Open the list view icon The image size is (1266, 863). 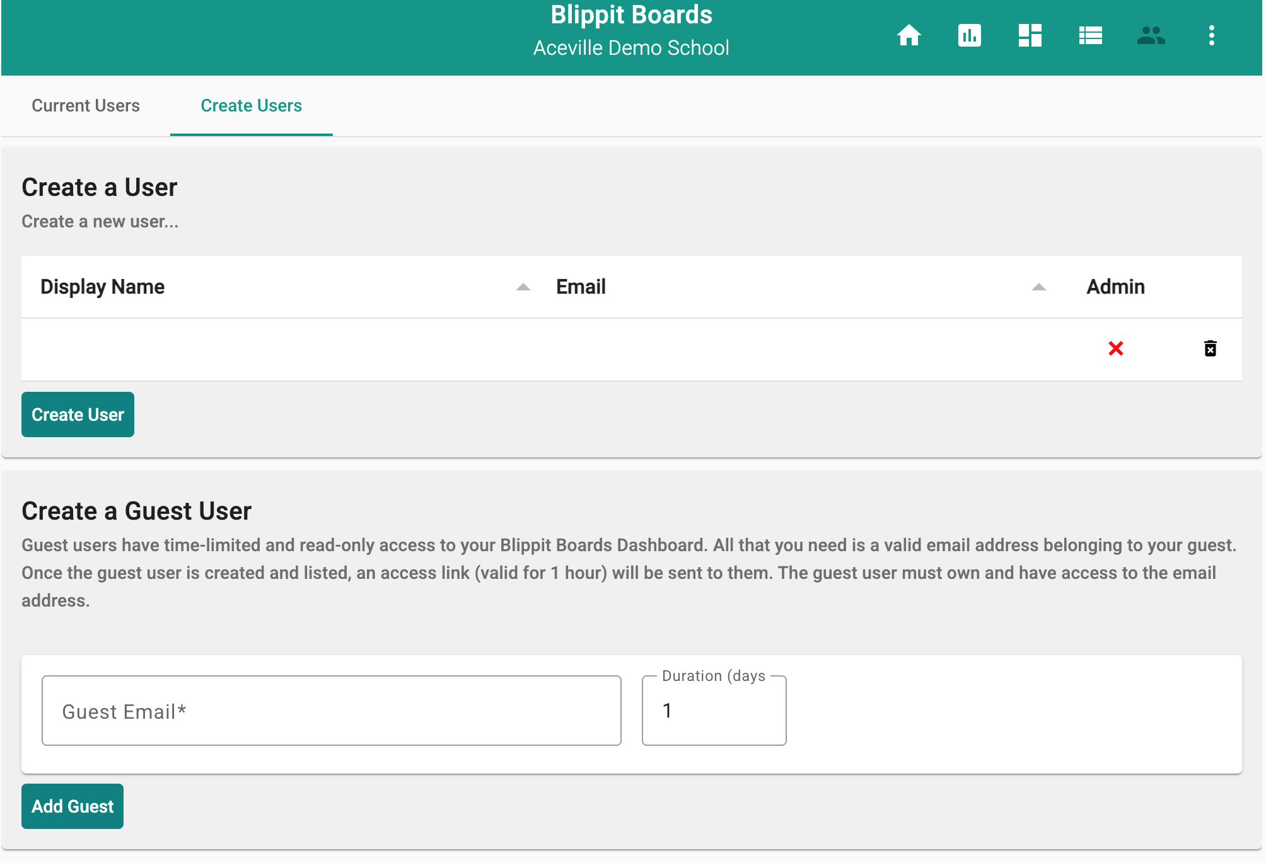(x=1091, y=37)
